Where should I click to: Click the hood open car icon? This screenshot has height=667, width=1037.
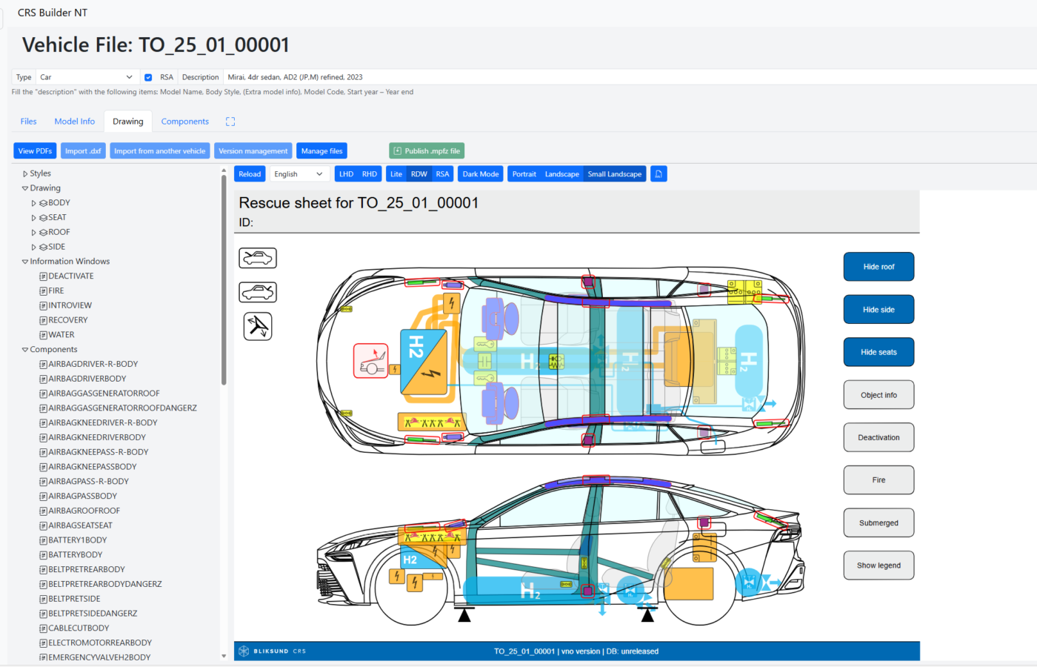258,258
